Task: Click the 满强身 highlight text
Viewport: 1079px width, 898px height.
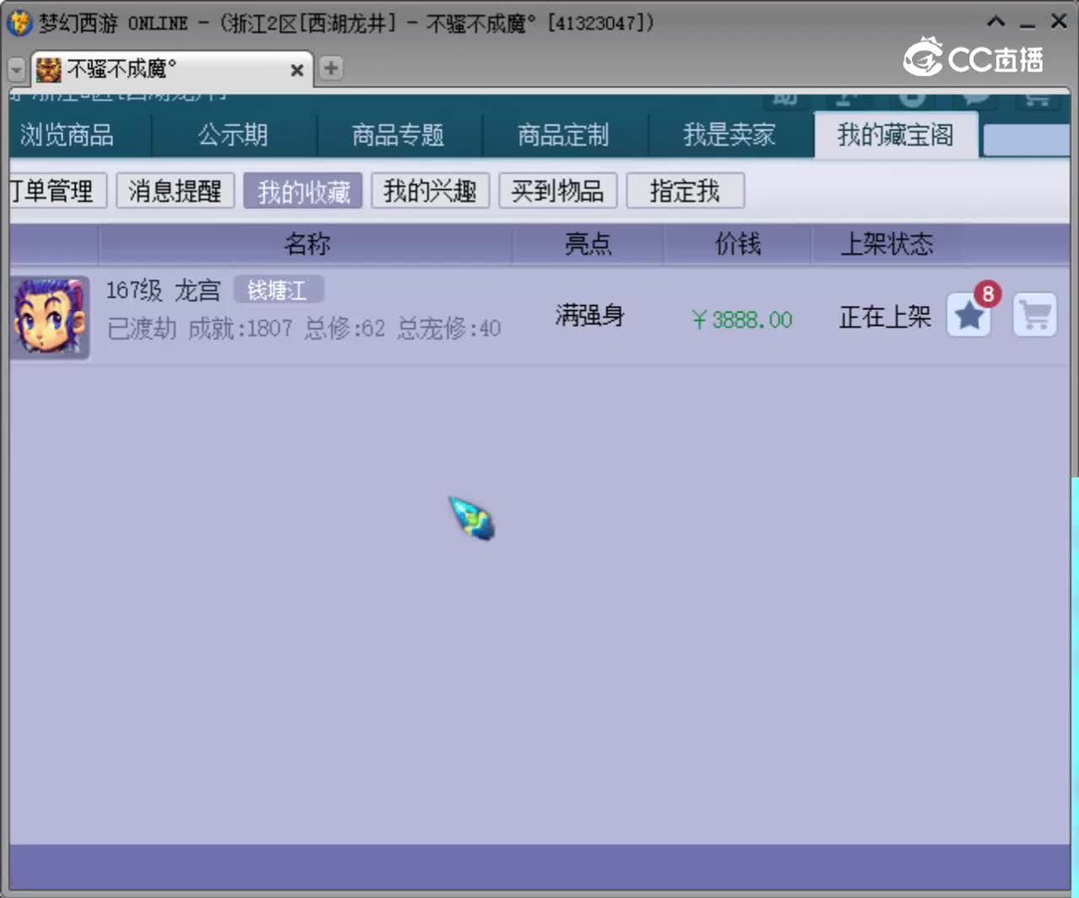Action: pos(589,316)
